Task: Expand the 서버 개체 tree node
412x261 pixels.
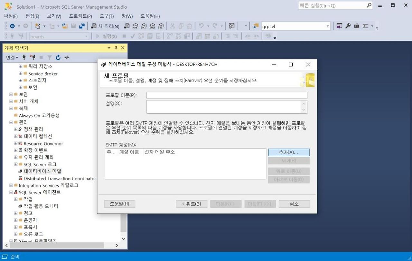Action: pyautogui.click(x=11, y=101)
